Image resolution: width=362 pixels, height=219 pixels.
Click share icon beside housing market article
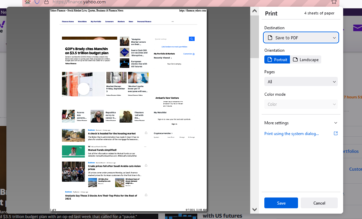146,133
